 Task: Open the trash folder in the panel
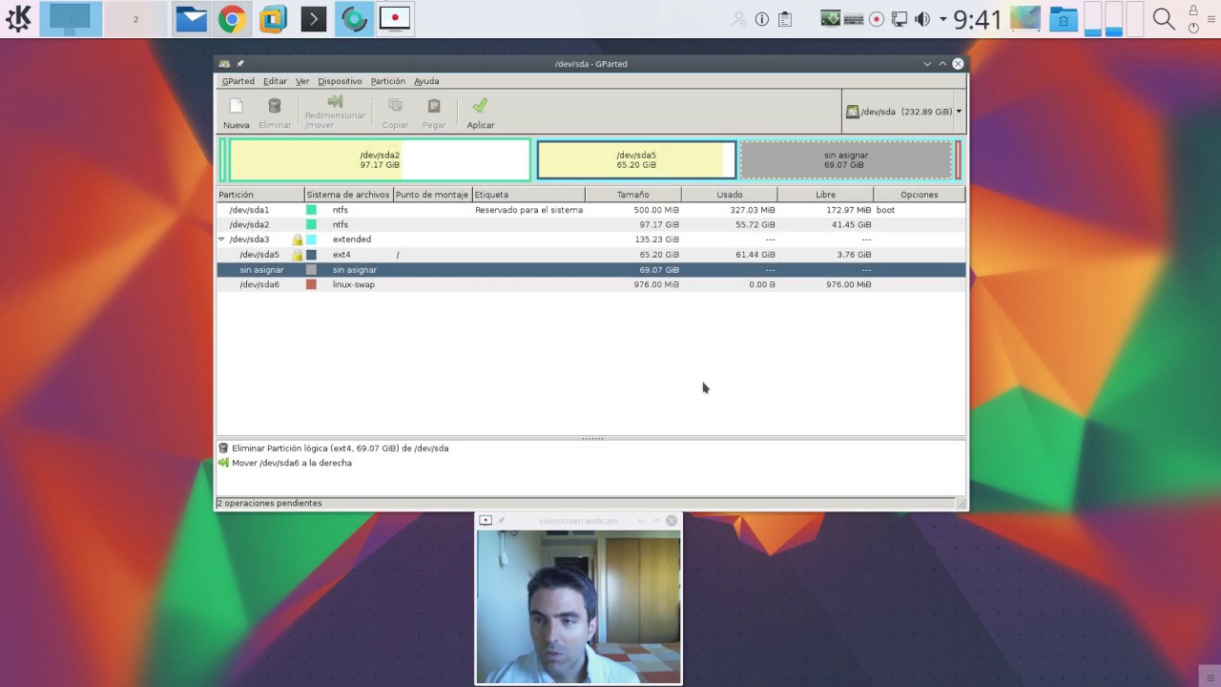(1064, 19)
